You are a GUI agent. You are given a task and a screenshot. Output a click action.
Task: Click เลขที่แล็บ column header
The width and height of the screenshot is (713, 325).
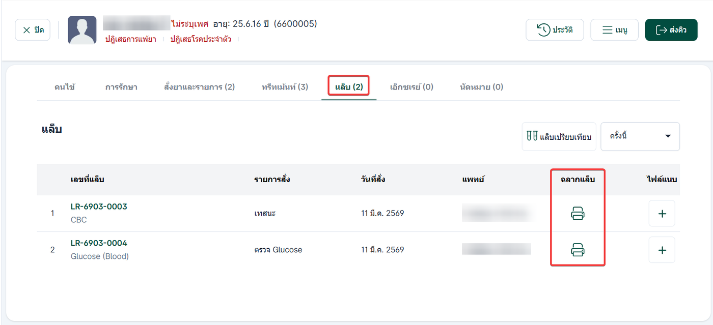87,180
